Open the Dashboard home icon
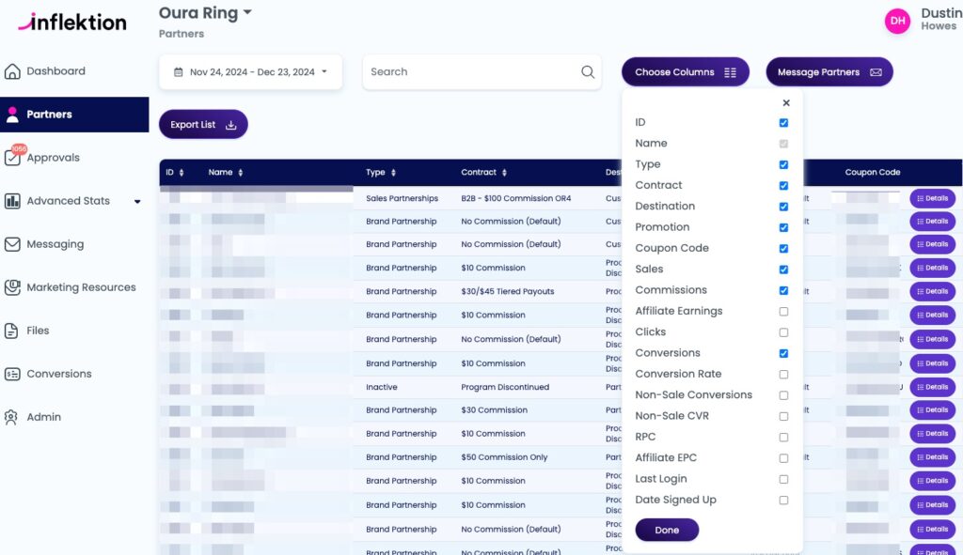The height and width of the screenshot is (555, 963). click(12, 71)
